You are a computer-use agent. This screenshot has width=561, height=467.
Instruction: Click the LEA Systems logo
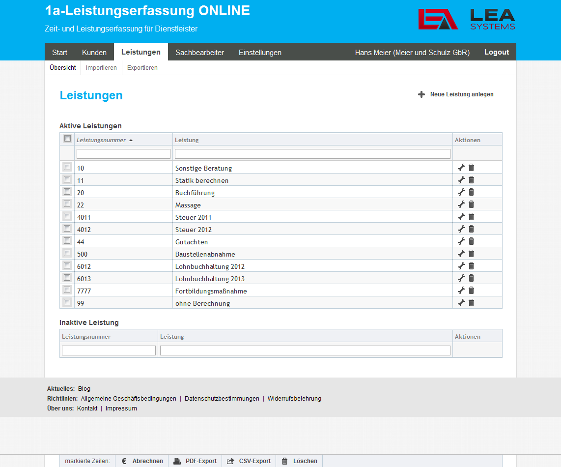coord(467,19)
